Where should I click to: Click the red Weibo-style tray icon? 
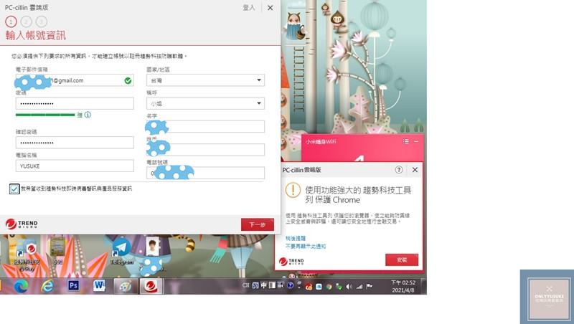coord(309,287)
